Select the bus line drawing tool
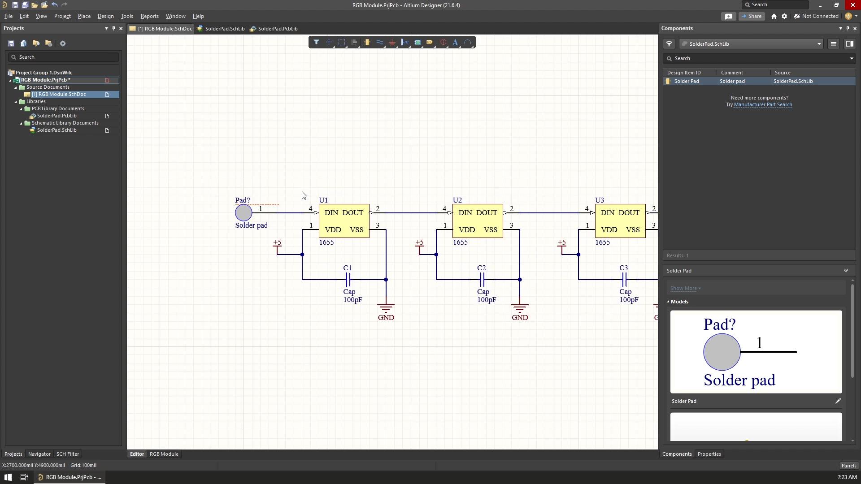The height and width of the screenshot is (484, 861). tap(380, 42)
